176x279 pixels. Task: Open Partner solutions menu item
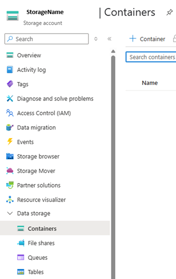(39, 185)
